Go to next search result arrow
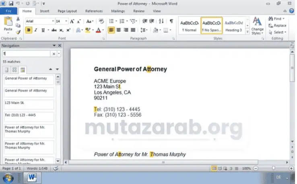This screenshot has width=297, height=184. (x=57, y=70)
